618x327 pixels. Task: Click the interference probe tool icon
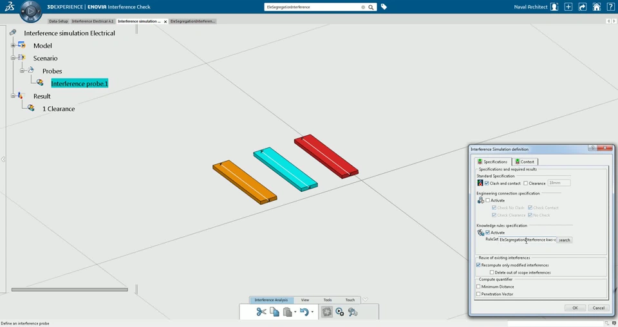click(x=353, y=312)
